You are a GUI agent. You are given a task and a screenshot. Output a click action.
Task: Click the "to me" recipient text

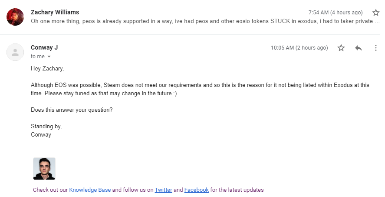tap(38, 57)
